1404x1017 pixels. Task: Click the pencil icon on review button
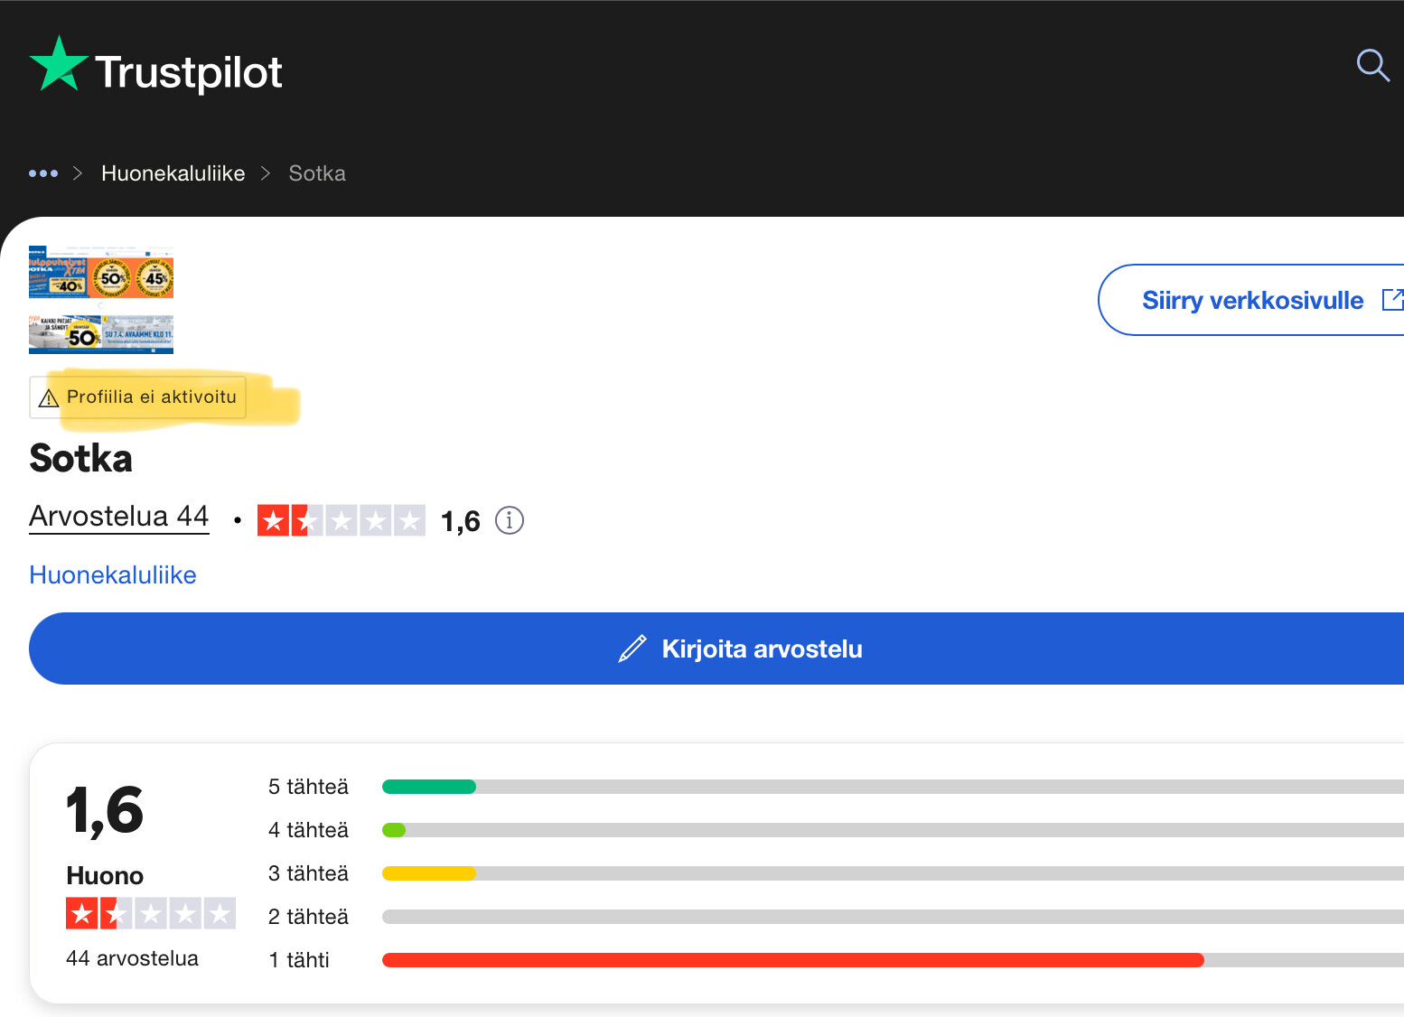pyautogui.click(x=632, y=648)
